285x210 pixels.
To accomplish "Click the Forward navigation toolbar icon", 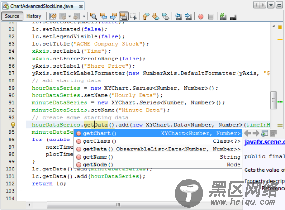I will coord(76,16).
